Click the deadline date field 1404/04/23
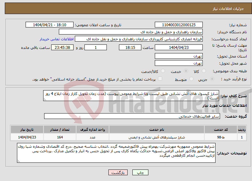Viewport: 252px width, 181px height. (178, 47)
